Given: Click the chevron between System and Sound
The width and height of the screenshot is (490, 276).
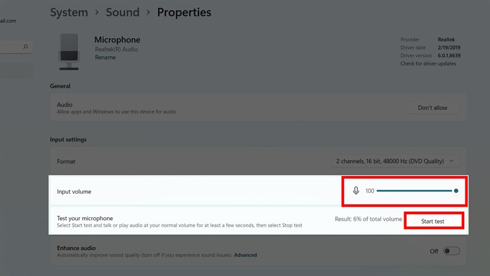Looking at the screenshot, I should pyautogui.click(x=97, y=12).
